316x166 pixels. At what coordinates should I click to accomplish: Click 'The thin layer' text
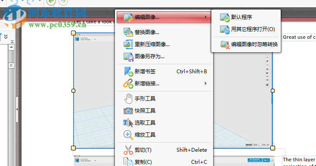(299, 160)
